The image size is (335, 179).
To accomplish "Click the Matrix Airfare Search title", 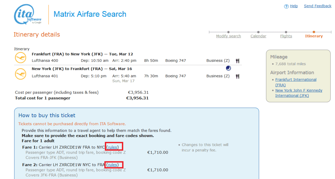I will pos(90,14).
